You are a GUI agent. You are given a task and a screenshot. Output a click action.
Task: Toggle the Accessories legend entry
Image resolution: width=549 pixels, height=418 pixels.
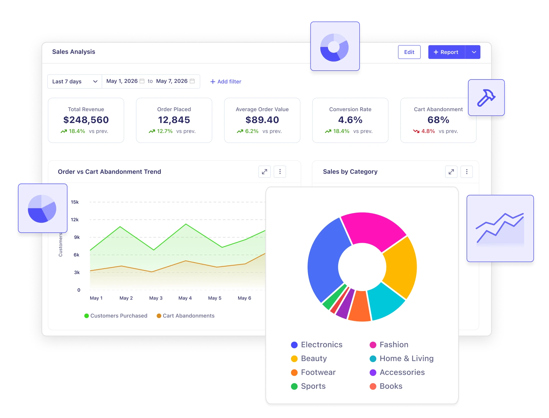point(397,372)
